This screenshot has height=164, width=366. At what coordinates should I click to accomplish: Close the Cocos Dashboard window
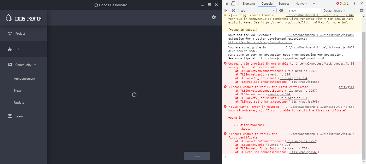click(x=216, y=5)
